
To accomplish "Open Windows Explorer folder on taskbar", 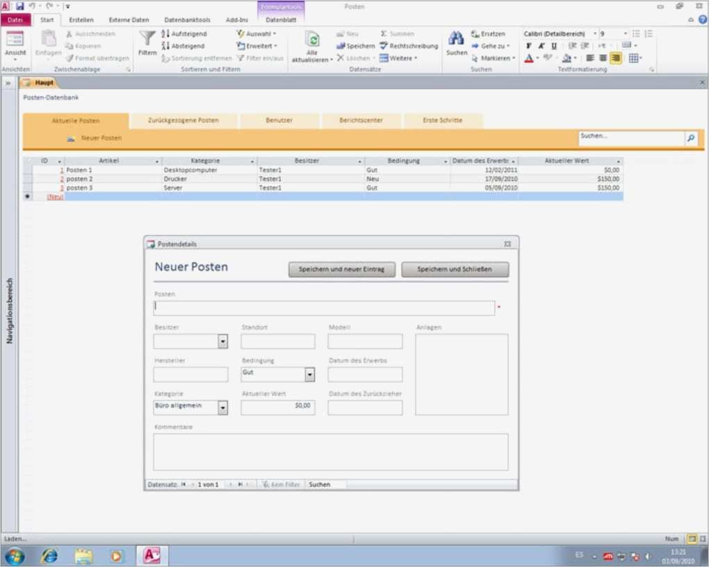I will point(83,556).
